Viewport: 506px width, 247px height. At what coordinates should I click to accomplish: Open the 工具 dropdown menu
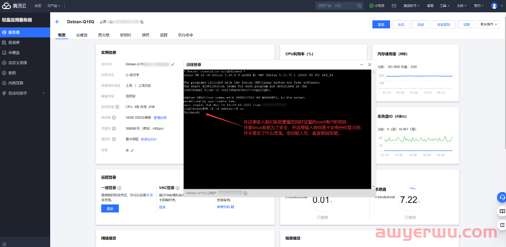coord(444,6)
